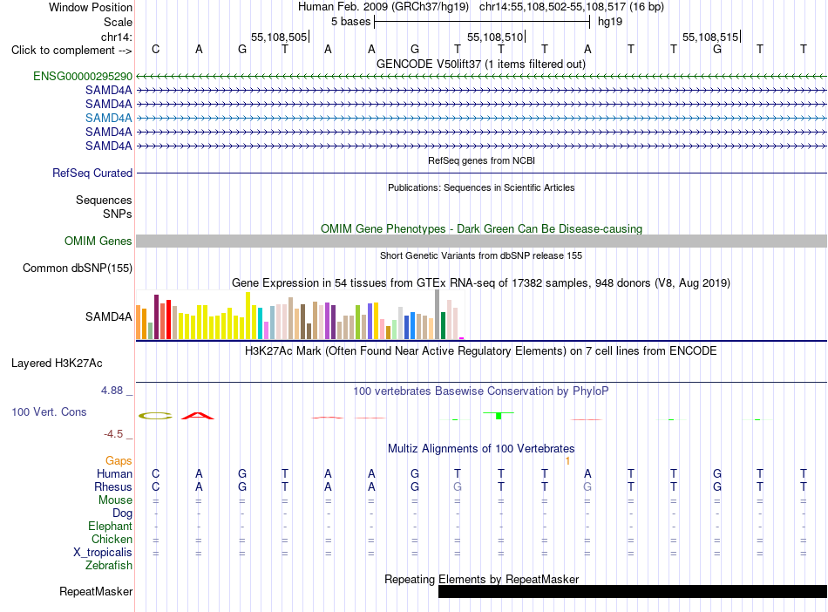Click the black RepeatMasker element bar
This screenshot has width=828, height=612.
click(x=633, y=591)
